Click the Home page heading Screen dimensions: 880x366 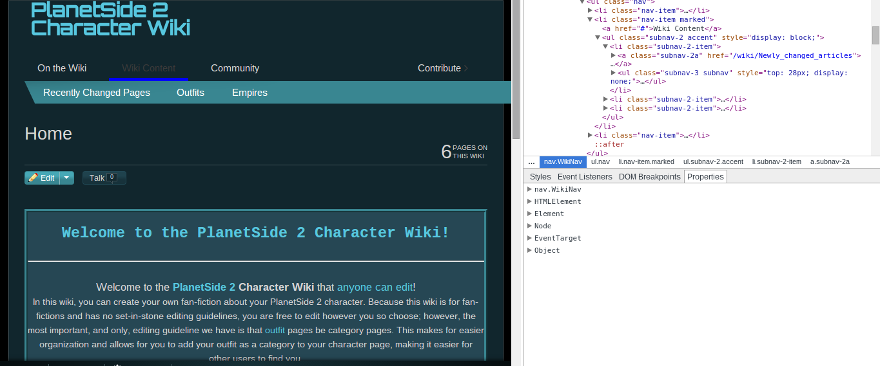pyautogui.click(x=48, y=134)
